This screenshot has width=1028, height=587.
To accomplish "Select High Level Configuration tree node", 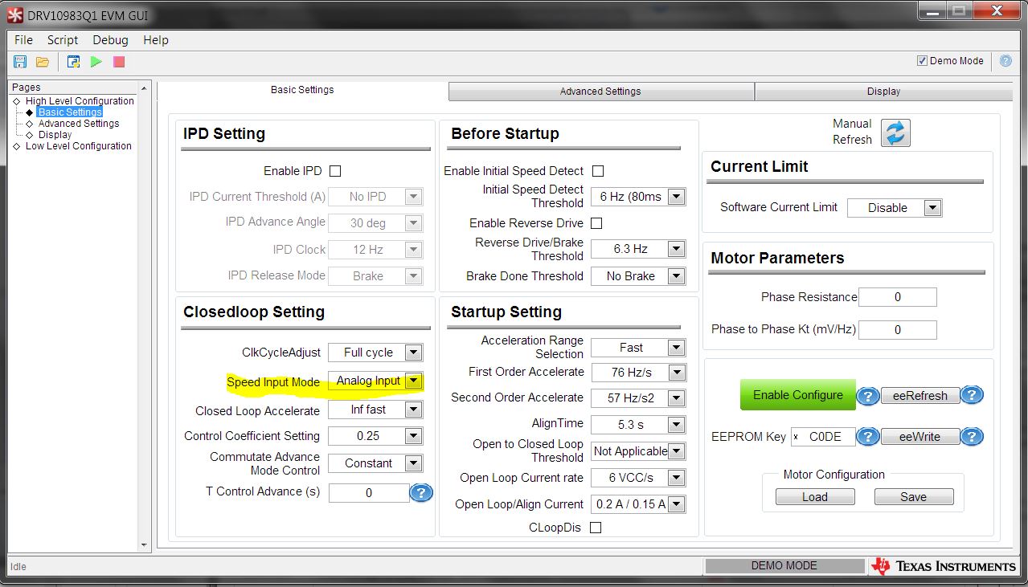I will point(80,101).
